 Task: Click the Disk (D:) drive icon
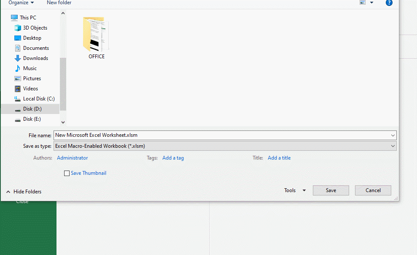[18, 109]
